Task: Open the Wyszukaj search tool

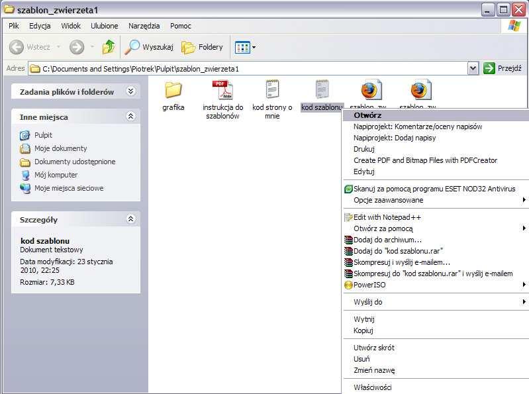Action: pos(149,47)
